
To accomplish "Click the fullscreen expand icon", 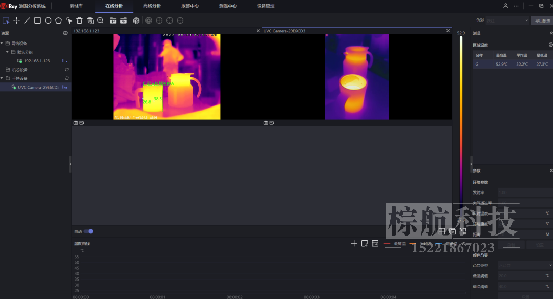I will pos(463,231).
